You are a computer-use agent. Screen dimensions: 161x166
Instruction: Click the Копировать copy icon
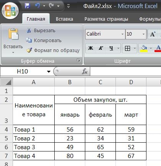click(x=29, y=40)
